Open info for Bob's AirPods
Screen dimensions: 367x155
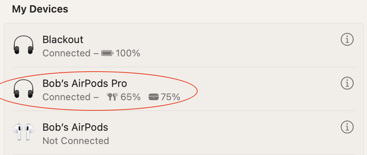(x=347, y=127)
